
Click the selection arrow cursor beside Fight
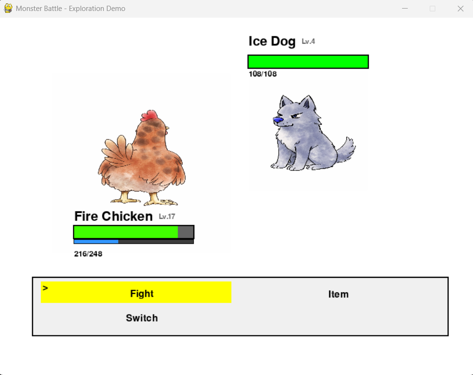click(45, 288)
